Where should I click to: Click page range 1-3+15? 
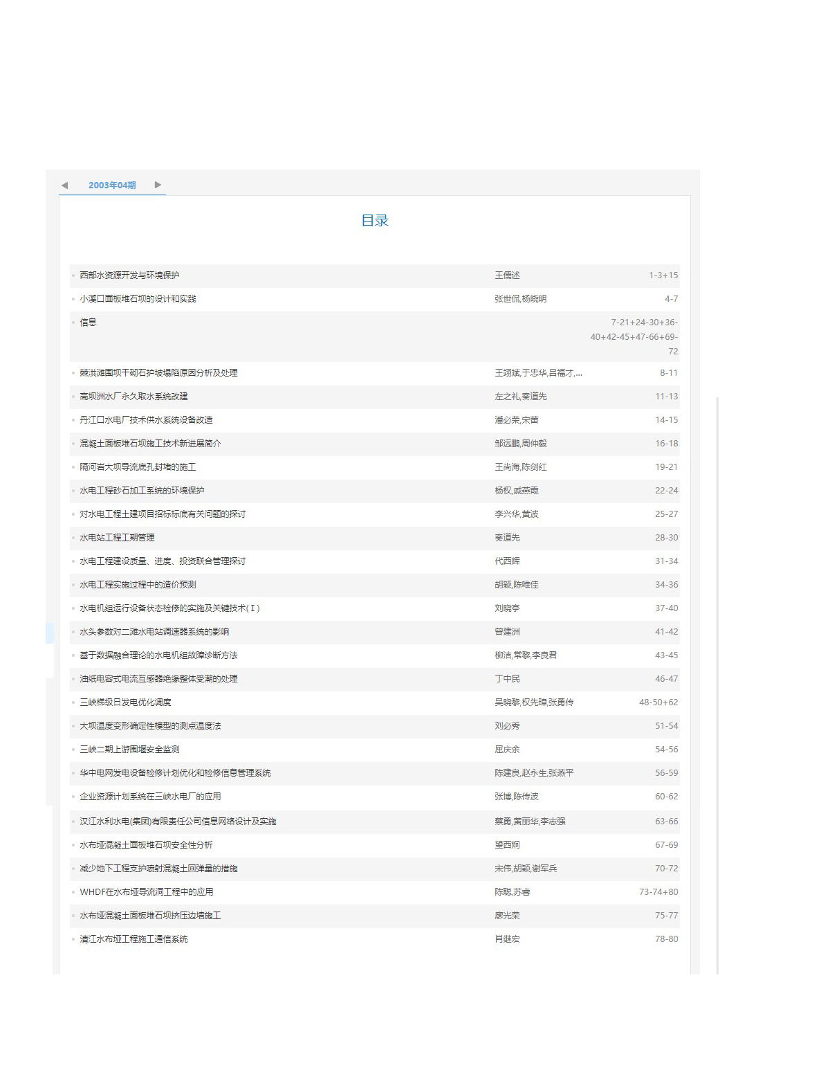(x=663, y=275)
